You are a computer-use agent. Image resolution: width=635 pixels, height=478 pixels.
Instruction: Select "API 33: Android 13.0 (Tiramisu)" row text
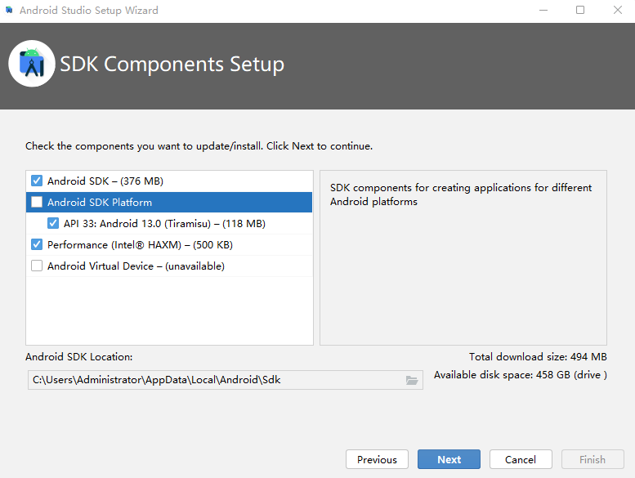[x=164, y=223]
